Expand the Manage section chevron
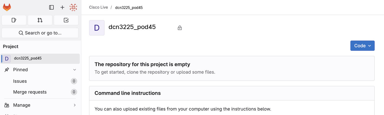384x115 pixels. tap(74, 105)
